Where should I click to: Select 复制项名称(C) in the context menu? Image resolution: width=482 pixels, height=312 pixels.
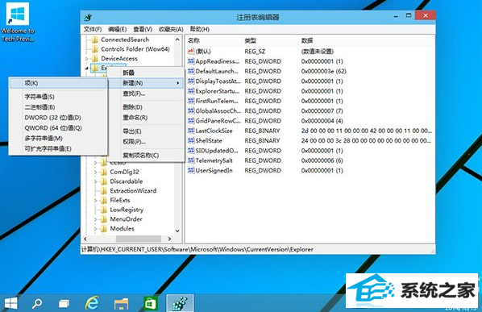point(147,156)
